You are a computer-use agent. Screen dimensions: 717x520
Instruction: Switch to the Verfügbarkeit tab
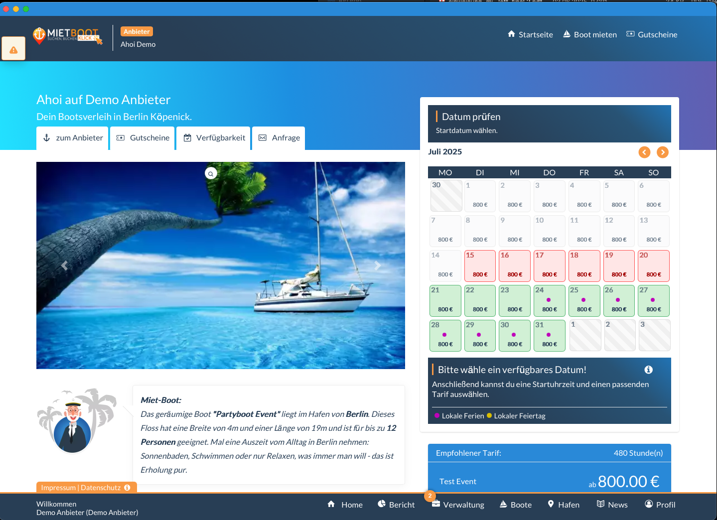(x=214, y=138)
